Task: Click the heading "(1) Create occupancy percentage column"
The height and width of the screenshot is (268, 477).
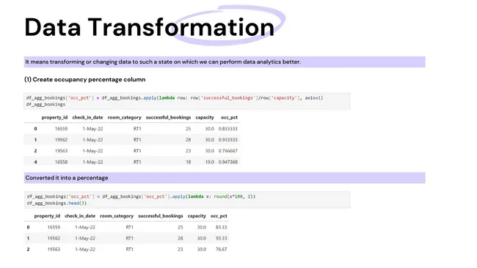Action: (85, 80)
